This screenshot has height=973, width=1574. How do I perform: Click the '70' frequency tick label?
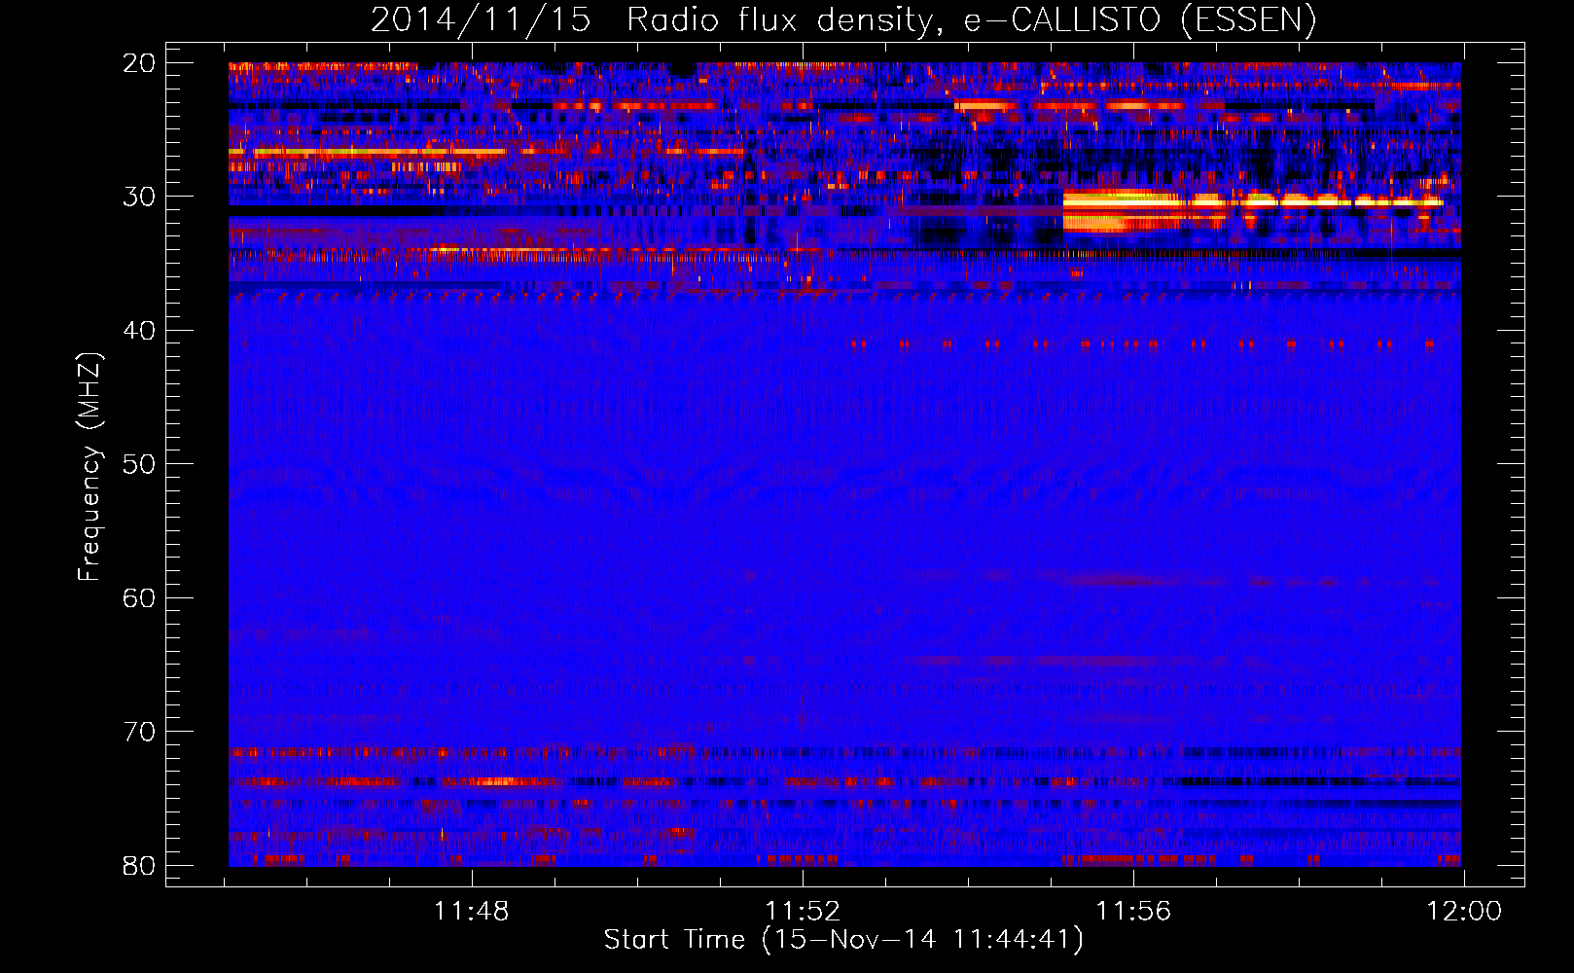coord(139,732)
